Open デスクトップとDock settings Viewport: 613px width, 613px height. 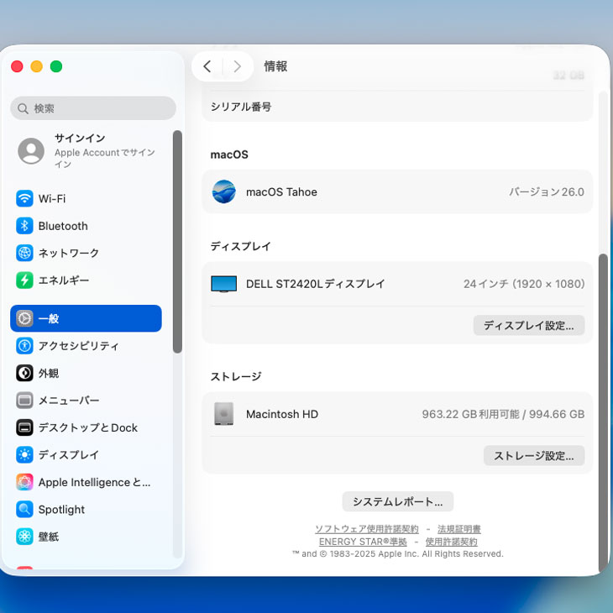87,427
